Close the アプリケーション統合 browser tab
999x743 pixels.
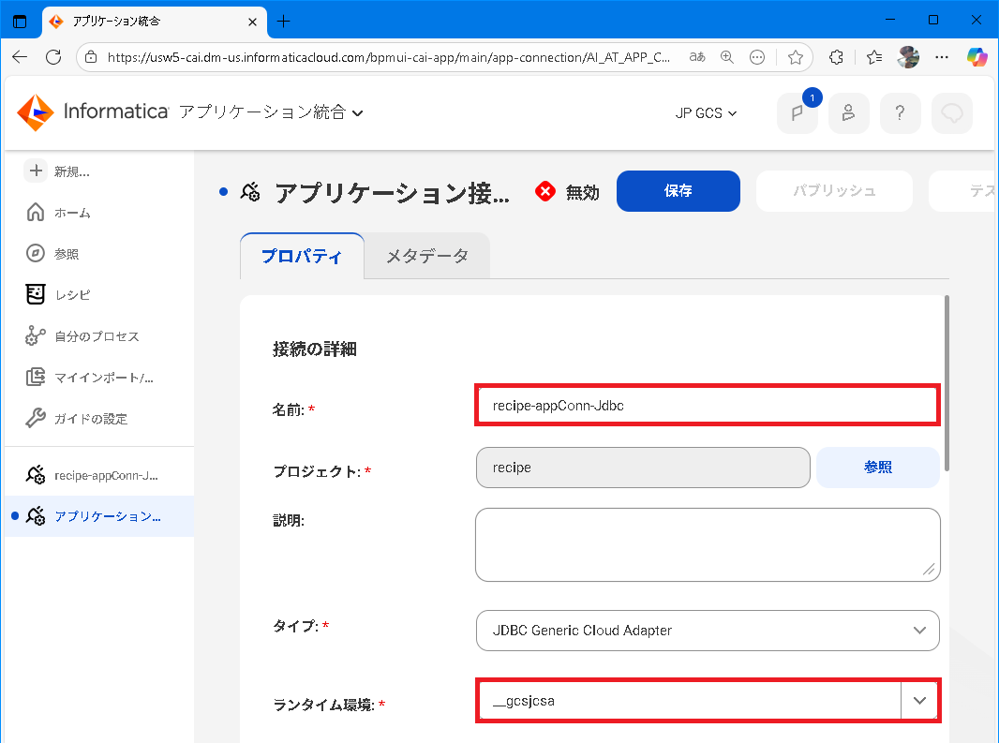pyautogui.click(x=252, y=22)
